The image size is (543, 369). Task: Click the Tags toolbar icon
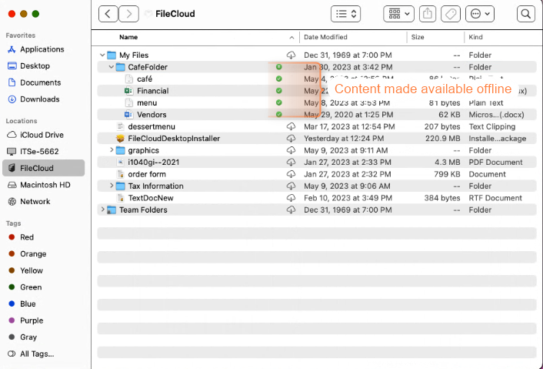pyautogui.click(x=451, y=14)
